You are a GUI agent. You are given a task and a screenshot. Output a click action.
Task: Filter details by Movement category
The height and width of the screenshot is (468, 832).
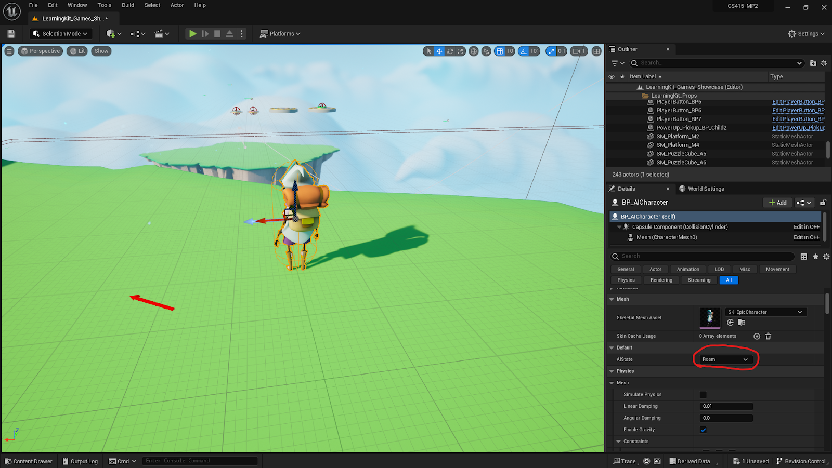pos(777,269)
